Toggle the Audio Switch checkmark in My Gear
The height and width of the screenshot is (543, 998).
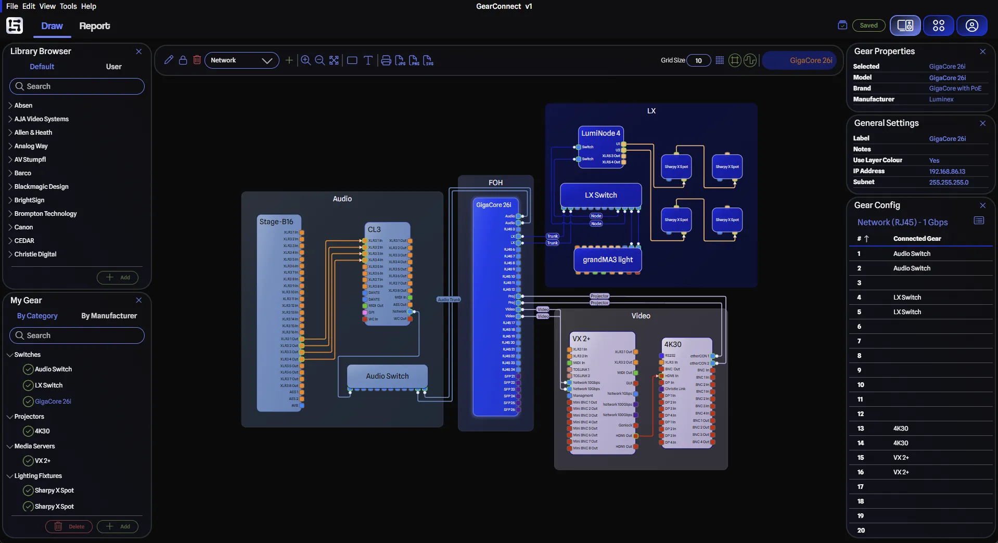point(28,369)
